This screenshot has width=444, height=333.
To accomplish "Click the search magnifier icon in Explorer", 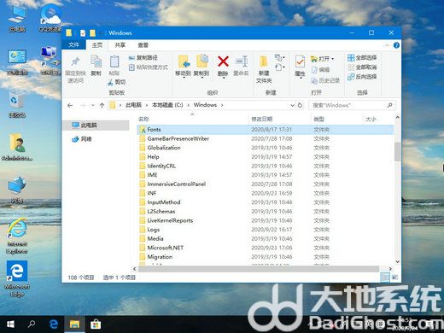I will click(x=389, y=105).
